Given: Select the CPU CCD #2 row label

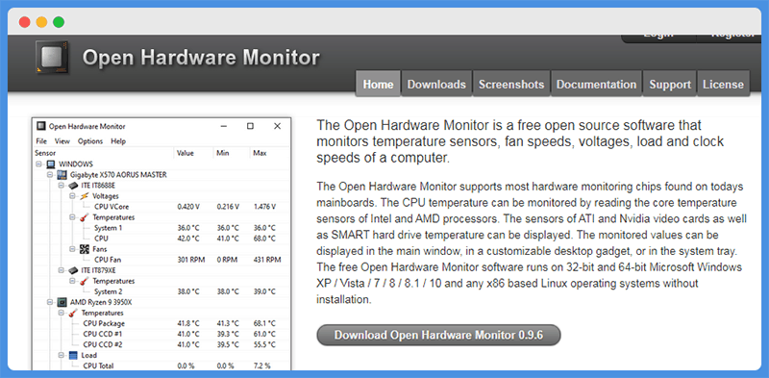Looking at the screenshot, I should 102,344.
